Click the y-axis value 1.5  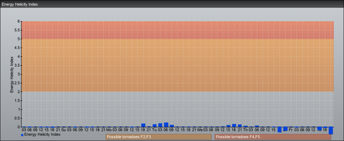tap(17, 100)
